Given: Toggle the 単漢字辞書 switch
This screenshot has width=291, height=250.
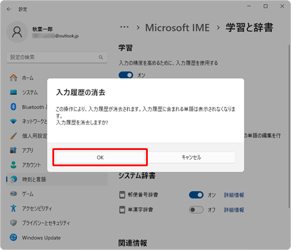Looking at the screenshot, I should tap(196, 210).
